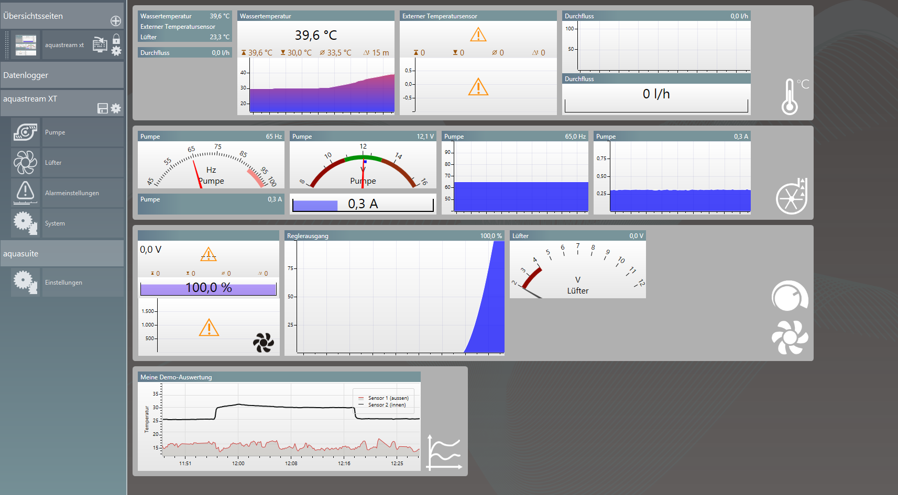Open aquasuite Einstellungen
The width and height of the screenshot is (898, 495).
pyautogui.click(x=67, y=283)
